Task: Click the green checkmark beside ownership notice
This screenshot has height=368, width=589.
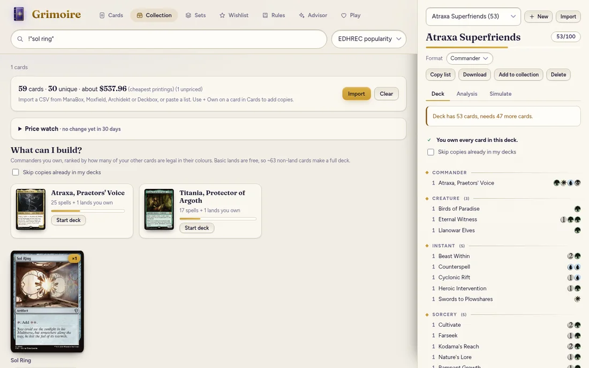Action: coord(429,140)
